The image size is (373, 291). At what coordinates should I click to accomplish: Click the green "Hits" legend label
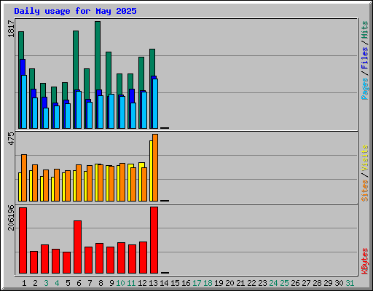pos(364,30)
